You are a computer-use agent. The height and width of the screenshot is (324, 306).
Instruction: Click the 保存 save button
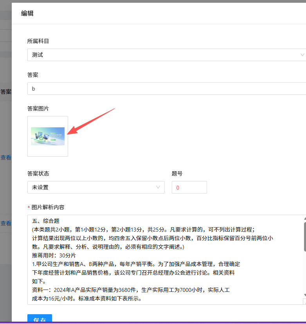coord(40,319)
